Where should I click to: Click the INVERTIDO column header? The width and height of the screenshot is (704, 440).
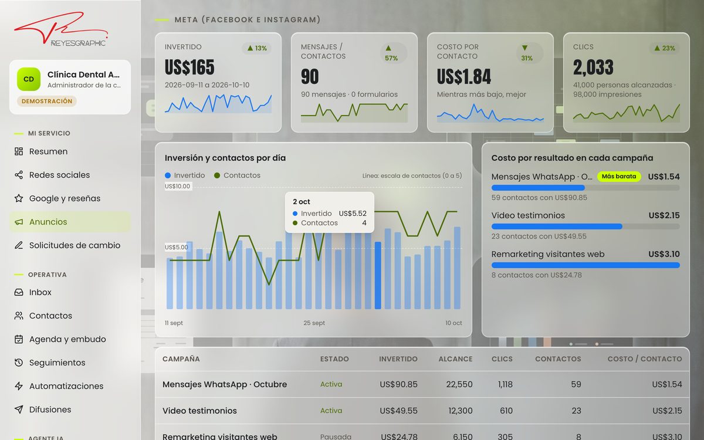[x=398, y=359]
